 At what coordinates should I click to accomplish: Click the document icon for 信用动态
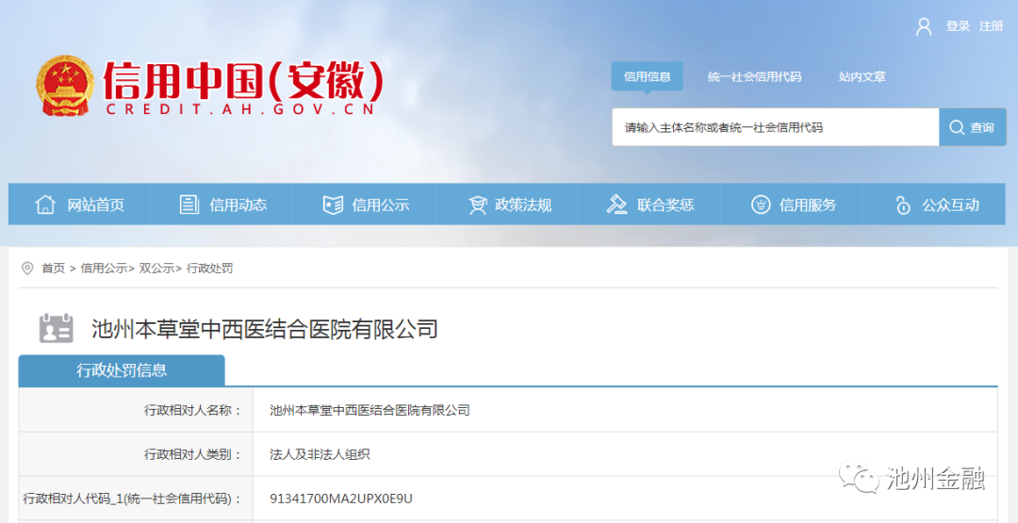(189, 204)
